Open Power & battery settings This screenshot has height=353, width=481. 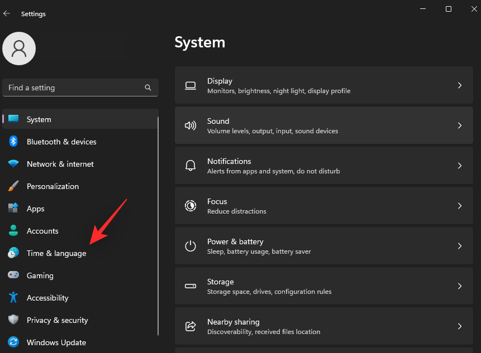click(x=324, y=246)
